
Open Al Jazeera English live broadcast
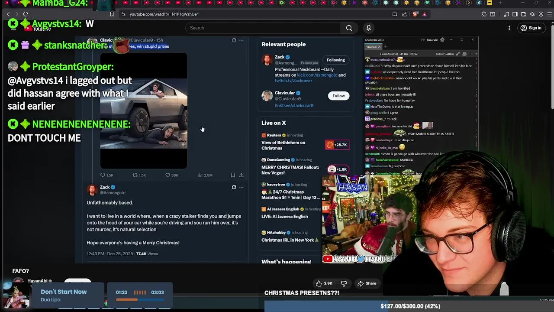285,217
